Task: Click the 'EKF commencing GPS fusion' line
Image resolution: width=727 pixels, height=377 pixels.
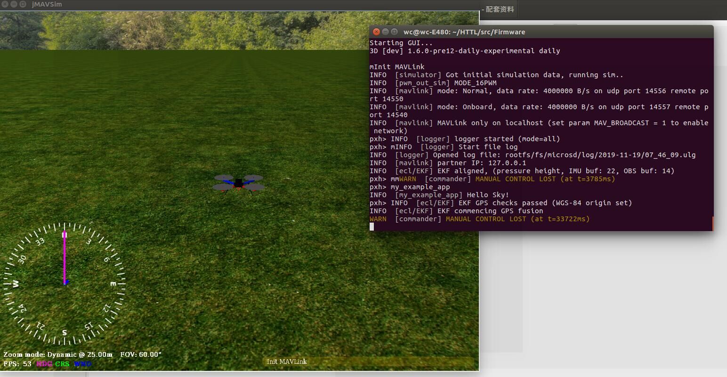Action: 456,211
